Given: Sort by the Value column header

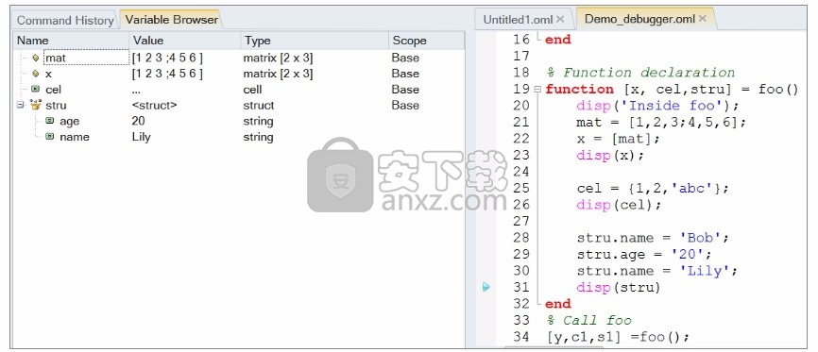Looking at the screenshot, I should point(185,41).
